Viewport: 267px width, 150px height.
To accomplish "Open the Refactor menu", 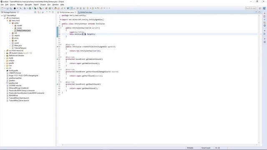I will click(x=20, y=5).
